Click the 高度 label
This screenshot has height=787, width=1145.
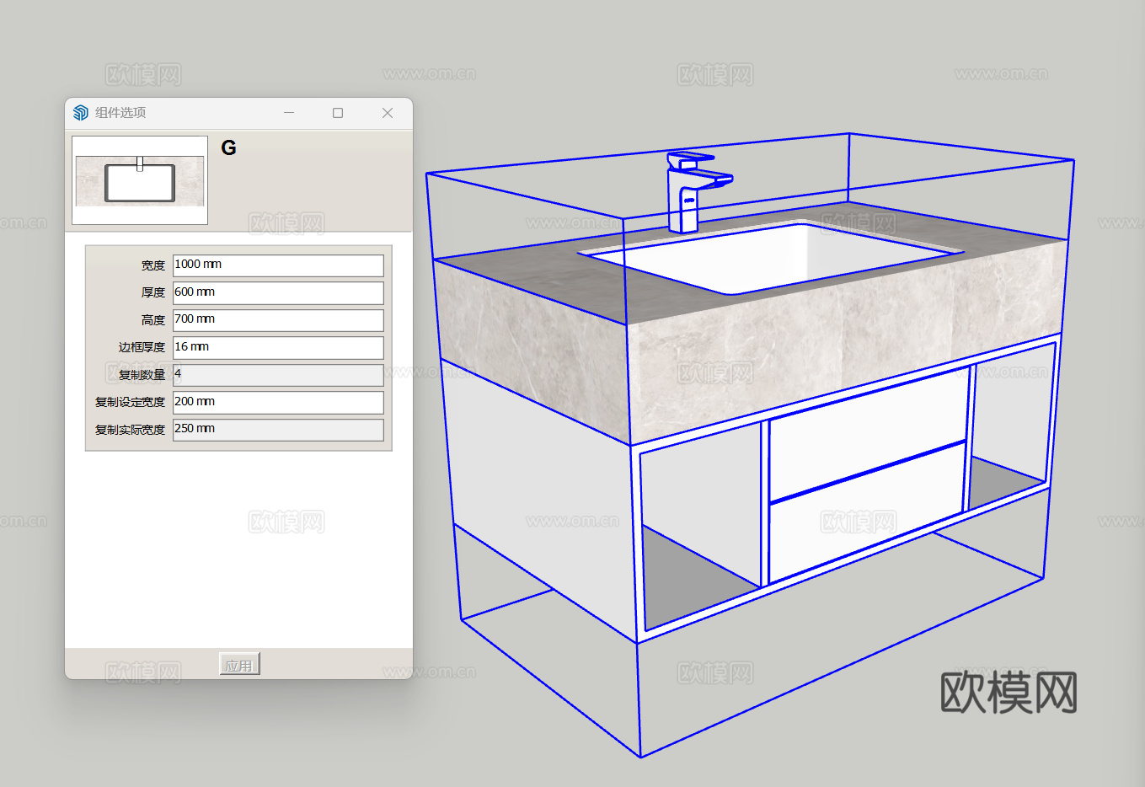click(153, 320)
